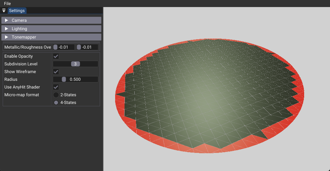Toggle the Use AnyHit Shader checkbox
This screenshot has width=330, height=171.
(x=56, y=87)
